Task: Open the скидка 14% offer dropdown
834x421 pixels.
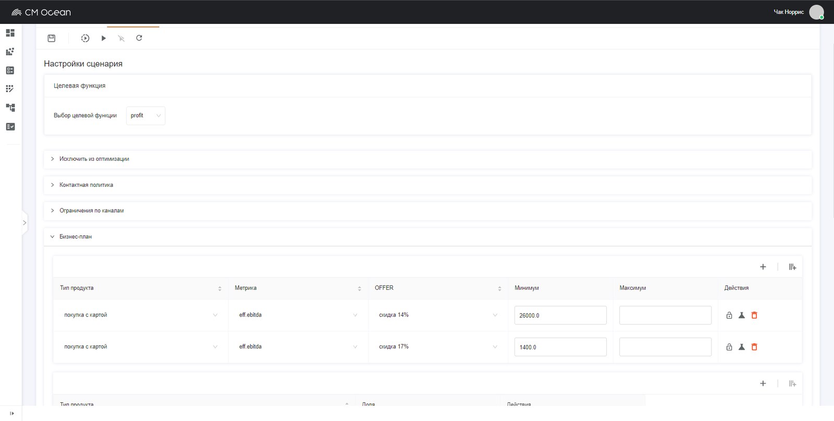Action: tap(438, 315)
